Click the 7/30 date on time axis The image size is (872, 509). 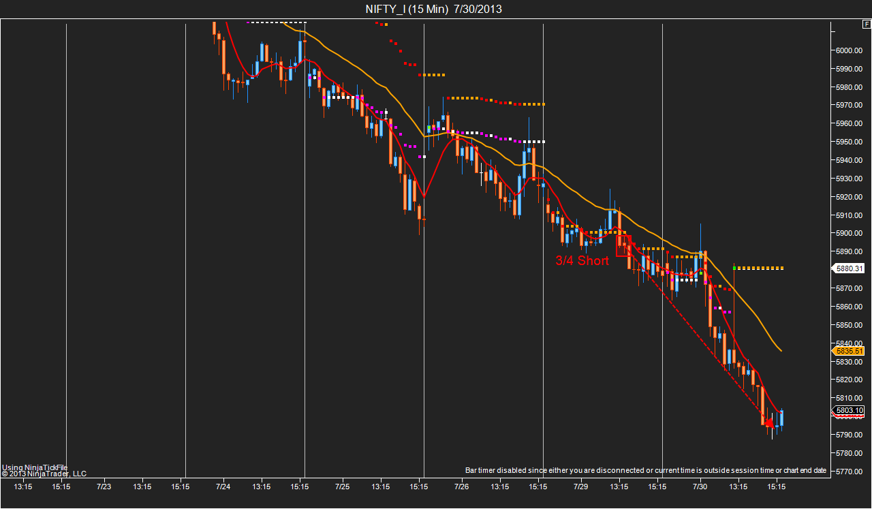click(700, 487)
